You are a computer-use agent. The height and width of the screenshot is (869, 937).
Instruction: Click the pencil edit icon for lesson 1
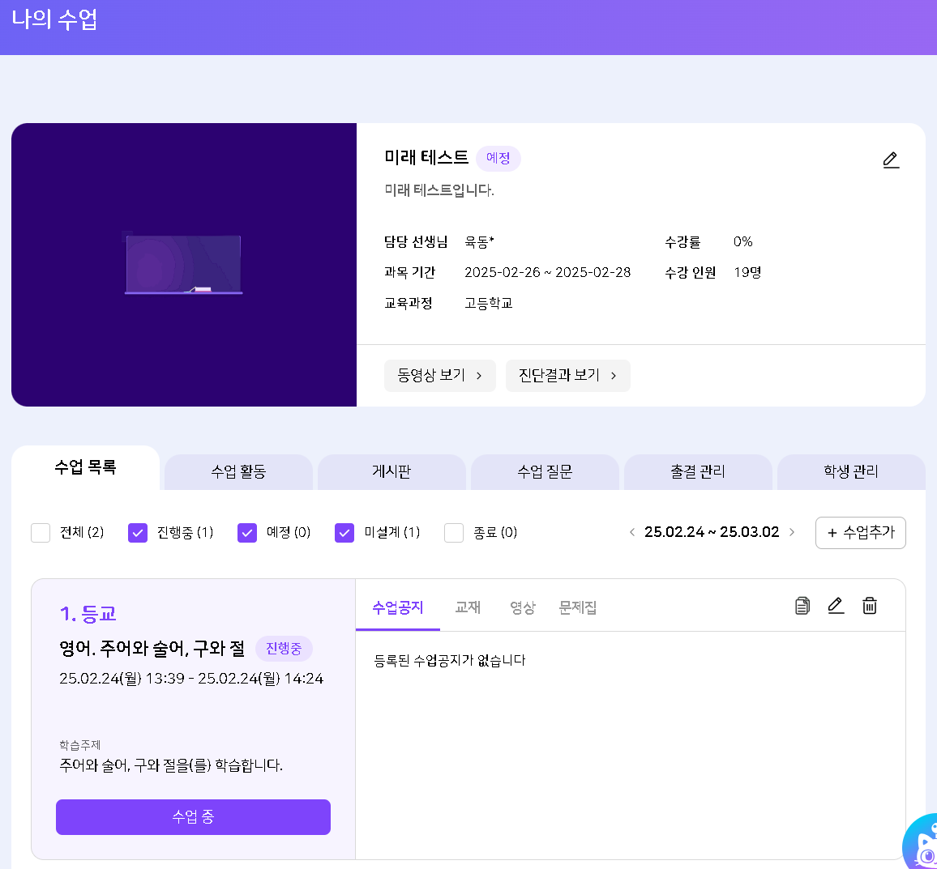pyautogui.click(x=836, y=606)
